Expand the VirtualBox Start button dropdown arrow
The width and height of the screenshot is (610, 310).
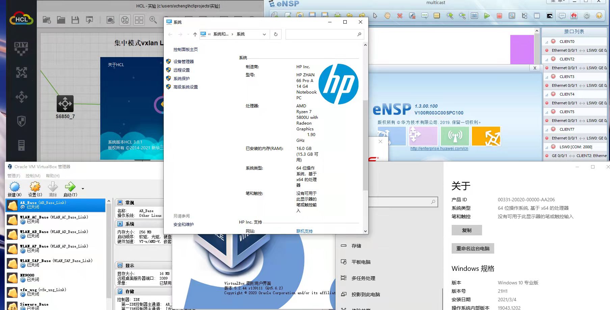pyautogui.click(x=83, y=189)
